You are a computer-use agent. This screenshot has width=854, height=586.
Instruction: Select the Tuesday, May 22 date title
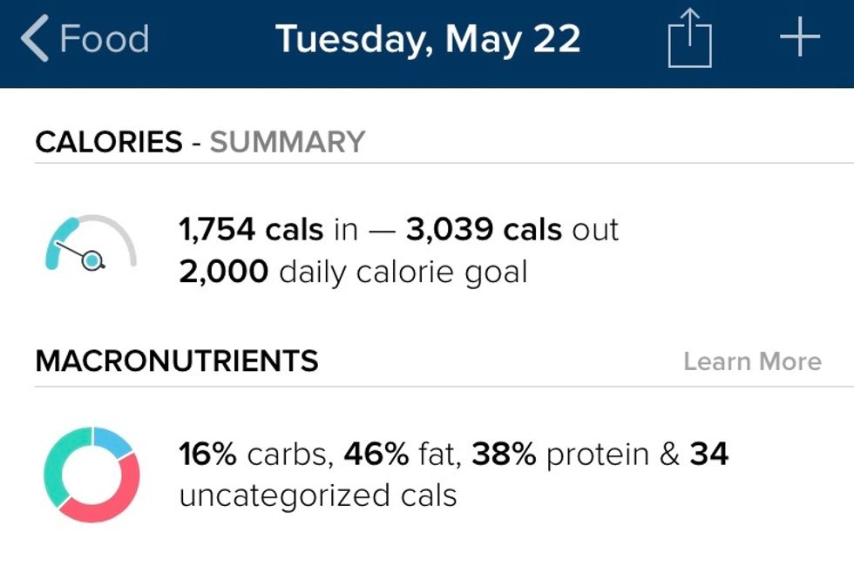[428, 40]
